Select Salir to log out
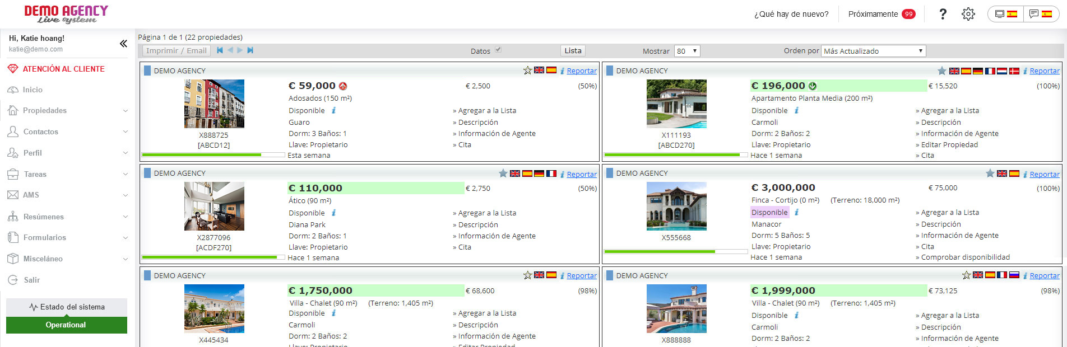This screenshot has height=347, width=1067. click(31, 280)
